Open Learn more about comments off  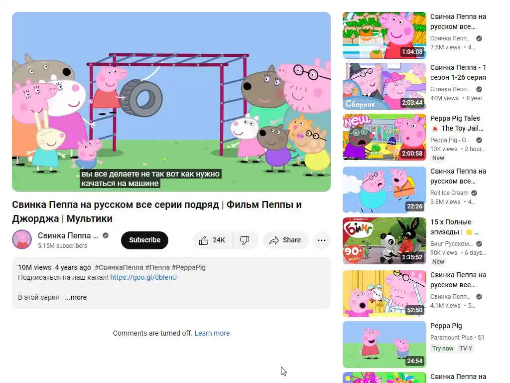tap(212, 333)
